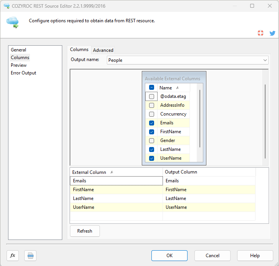Click the Concurrency name in list

coord(173,114)
